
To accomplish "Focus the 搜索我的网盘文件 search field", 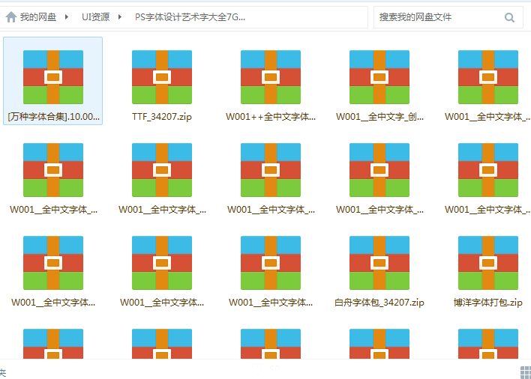I will click(x=435, y=17).
